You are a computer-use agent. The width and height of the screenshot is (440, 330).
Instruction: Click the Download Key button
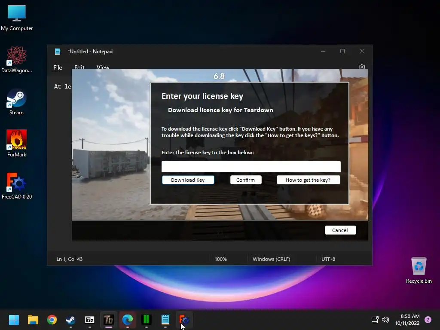(188, 180)
